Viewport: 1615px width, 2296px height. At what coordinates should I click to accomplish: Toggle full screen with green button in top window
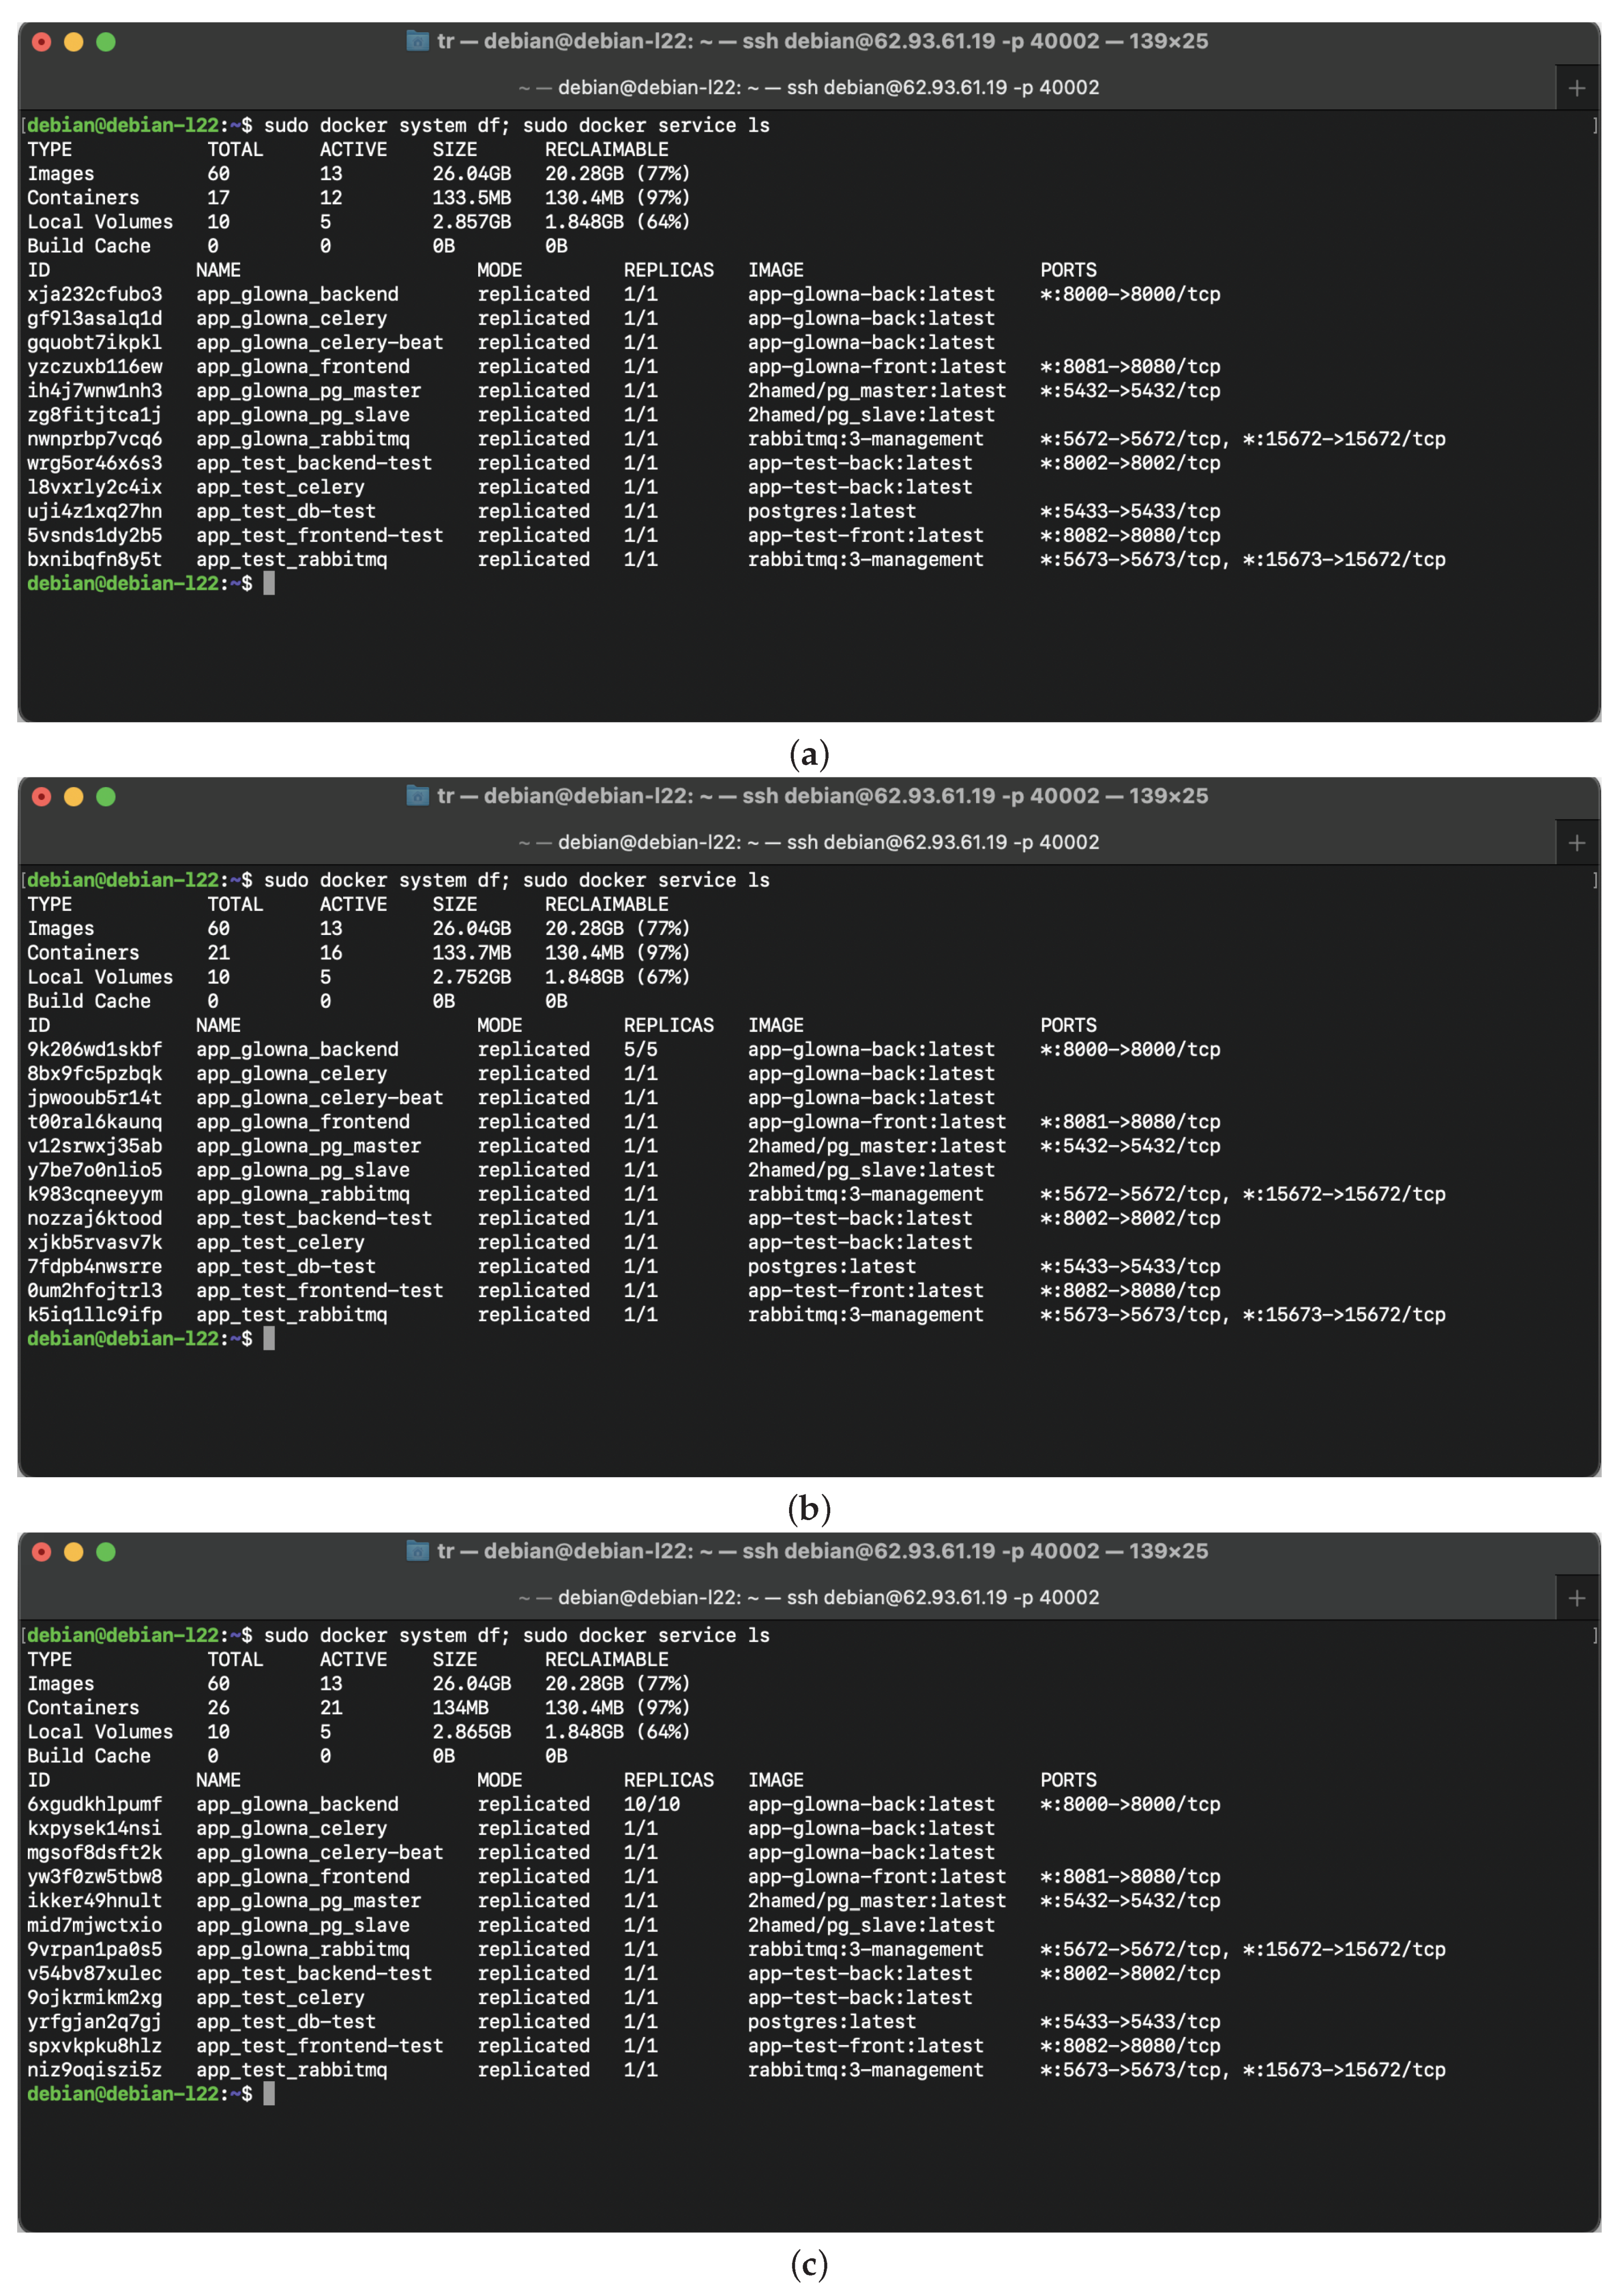pos(105,41)
